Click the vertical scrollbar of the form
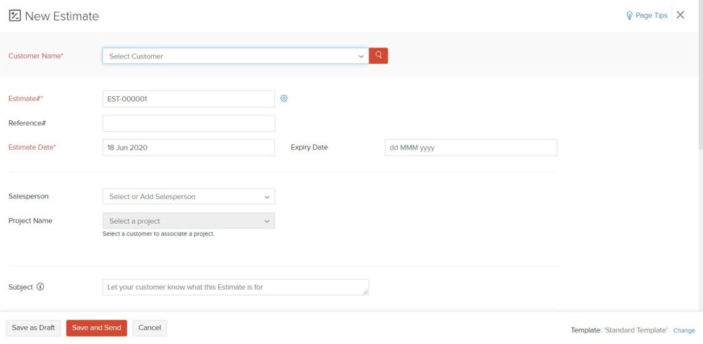This screenshot has height=344, width=703. (x=700, y=74)
